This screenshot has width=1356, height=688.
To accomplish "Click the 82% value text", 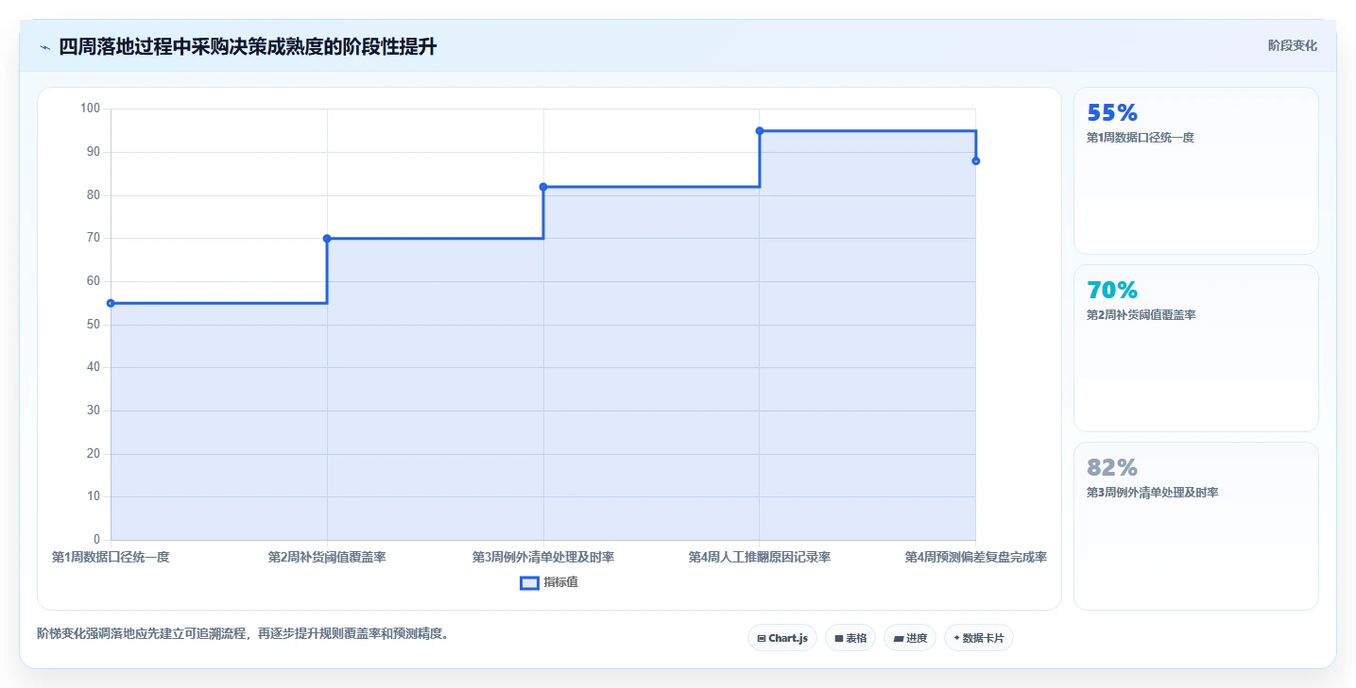I will (x=1112, y=467).
